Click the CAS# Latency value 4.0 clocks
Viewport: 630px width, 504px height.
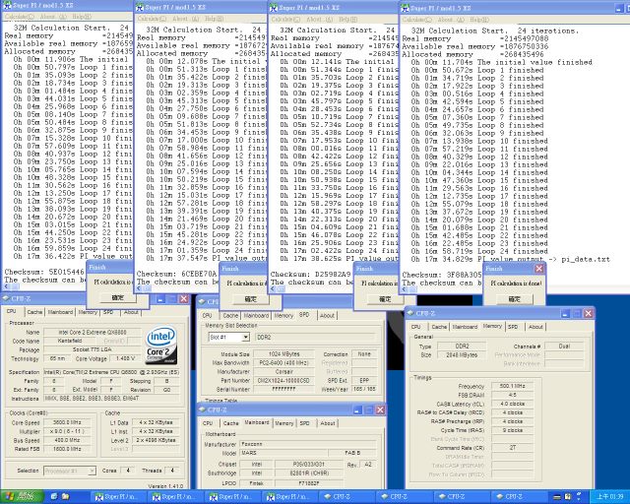click(512, 404)
